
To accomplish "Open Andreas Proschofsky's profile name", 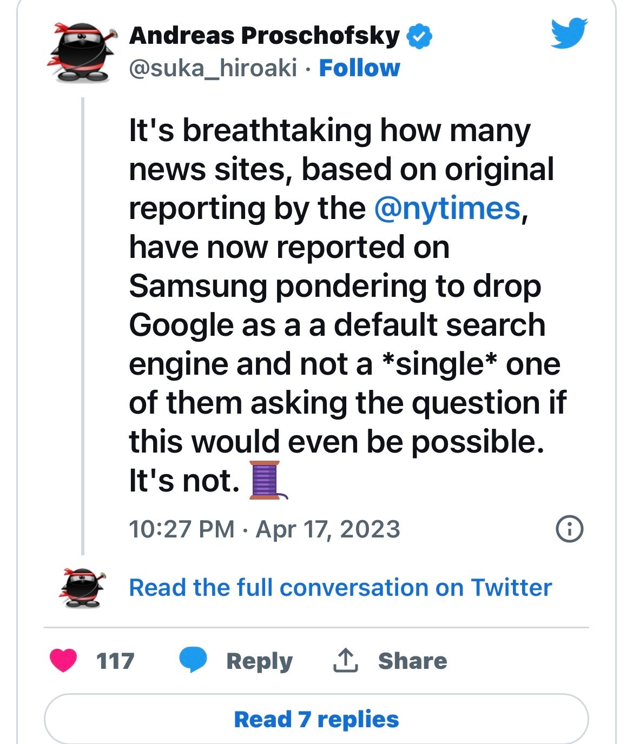I will 264,36.
